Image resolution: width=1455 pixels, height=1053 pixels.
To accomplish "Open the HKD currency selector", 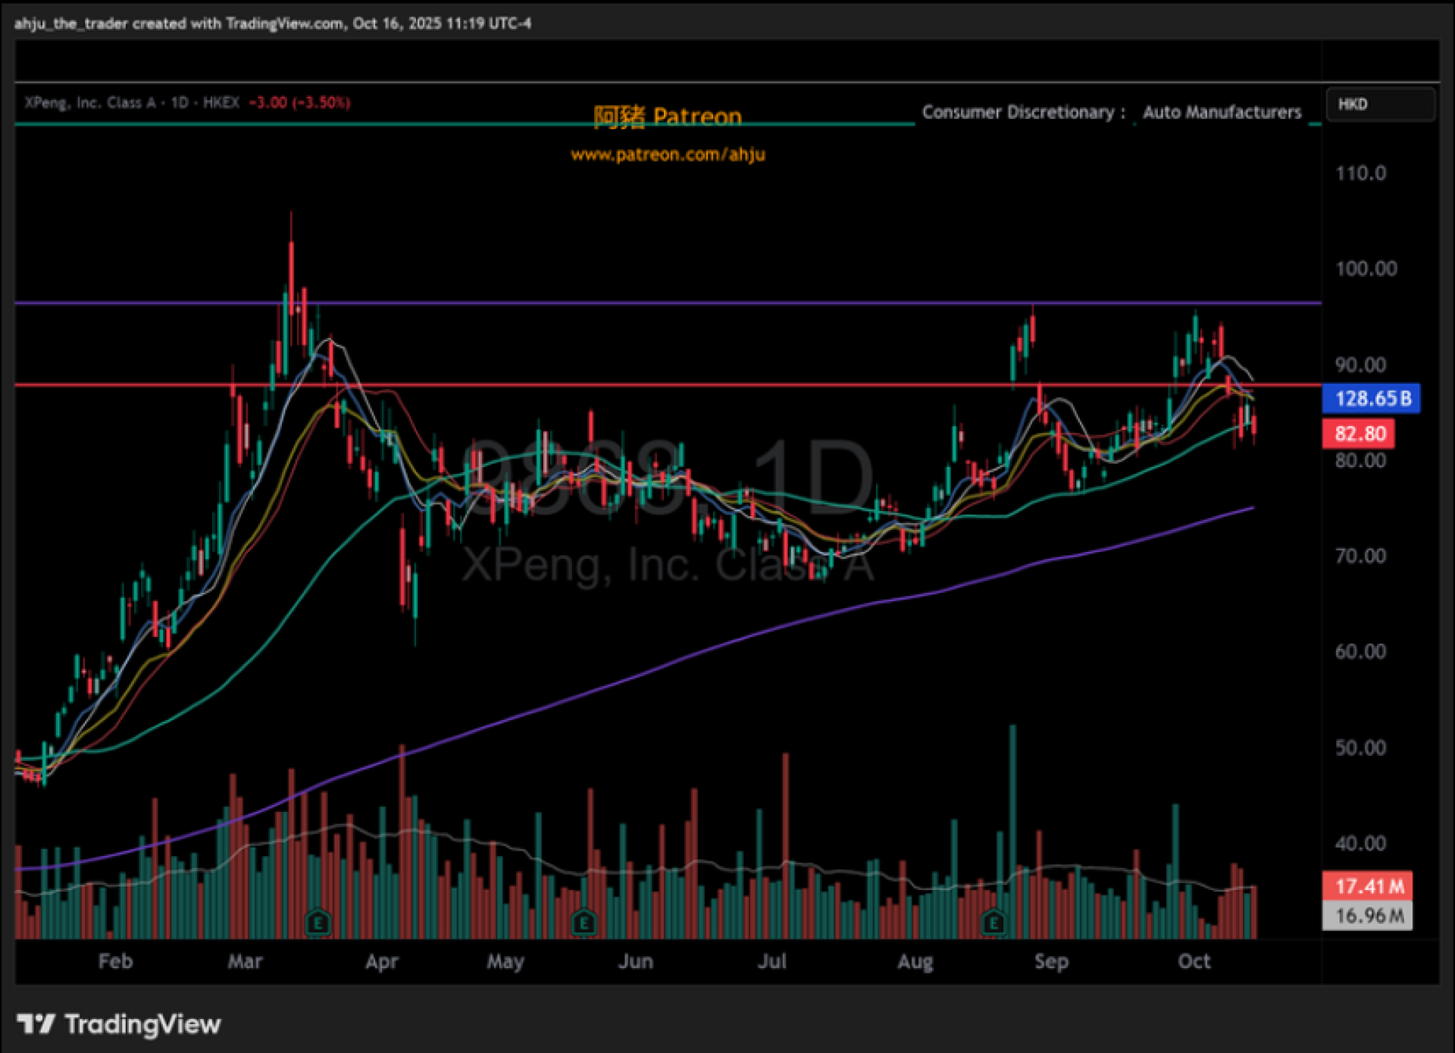I will (1380, 104).
